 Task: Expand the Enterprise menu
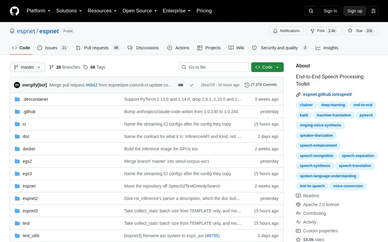point(177,11)
